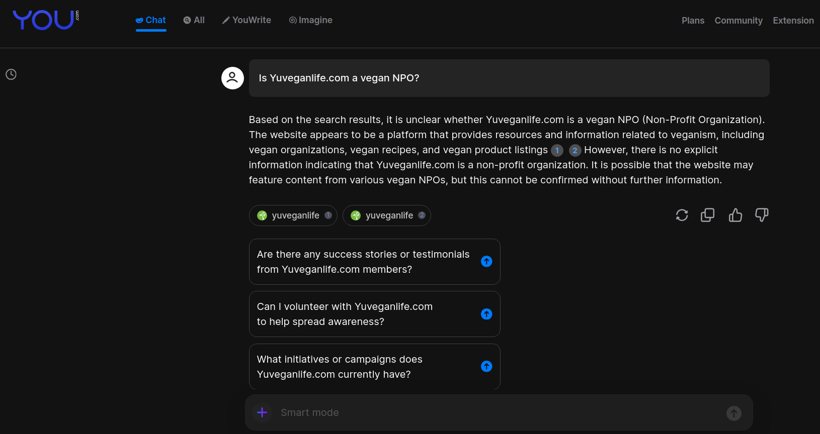Click the user avatar icon

point(232,78)
